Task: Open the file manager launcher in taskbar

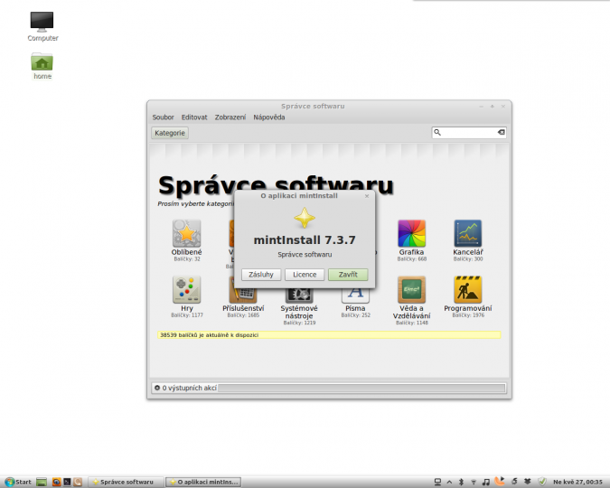Action: [78, 482]
